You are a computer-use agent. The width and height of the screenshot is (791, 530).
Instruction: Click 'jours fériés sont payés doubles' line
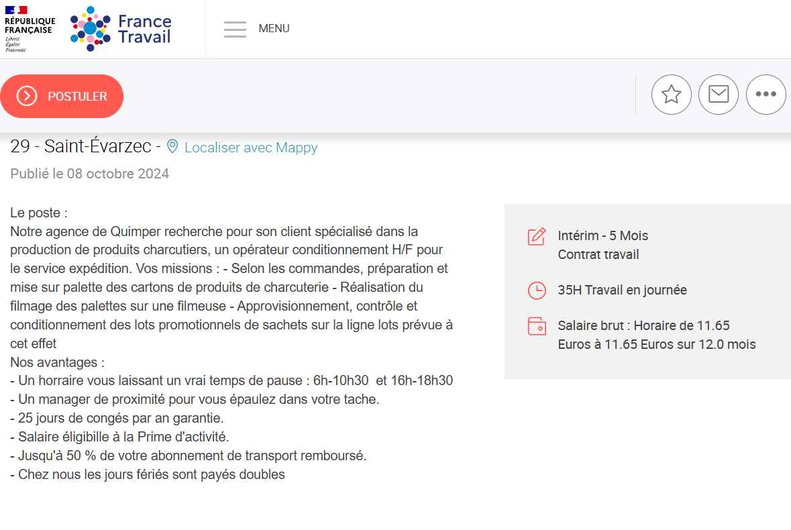[x=148, y=474]
